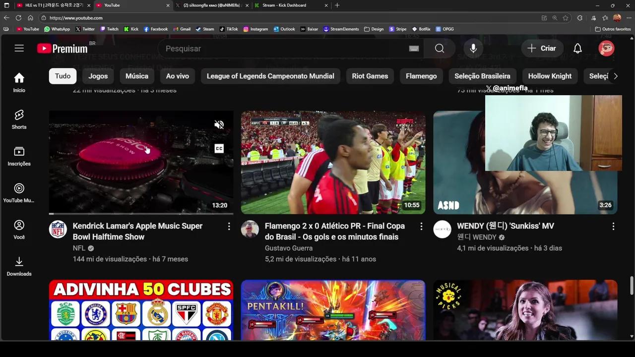Open a new browser tab
The image size is (635, 357).
click(337, 5)
